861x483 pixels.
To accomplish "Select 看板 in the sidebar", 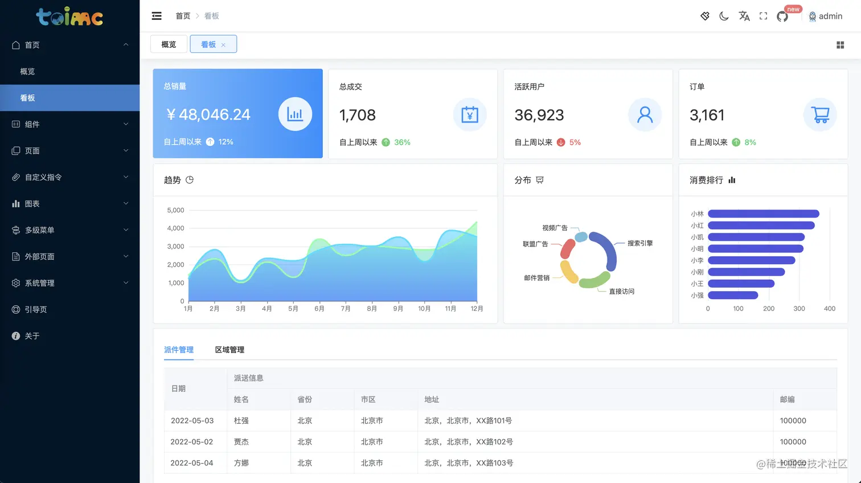I will [x=69, y=98].
